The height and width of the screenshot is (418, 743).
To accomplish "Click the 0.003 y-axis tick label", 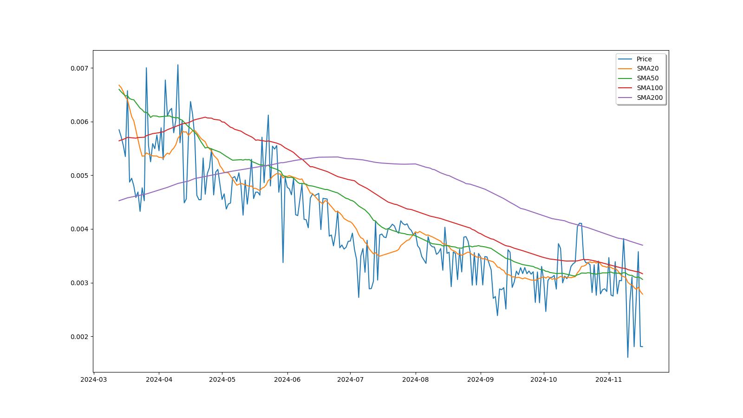I will tap(79, 283).
